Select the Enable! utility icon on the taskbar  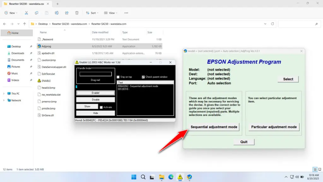(x=180, y=177)
